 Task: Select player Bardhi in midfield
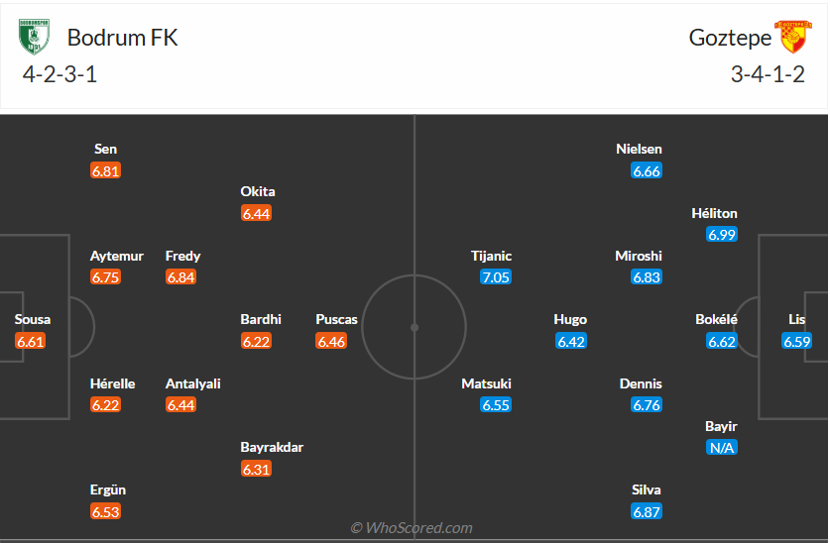(x=261, y=319)
